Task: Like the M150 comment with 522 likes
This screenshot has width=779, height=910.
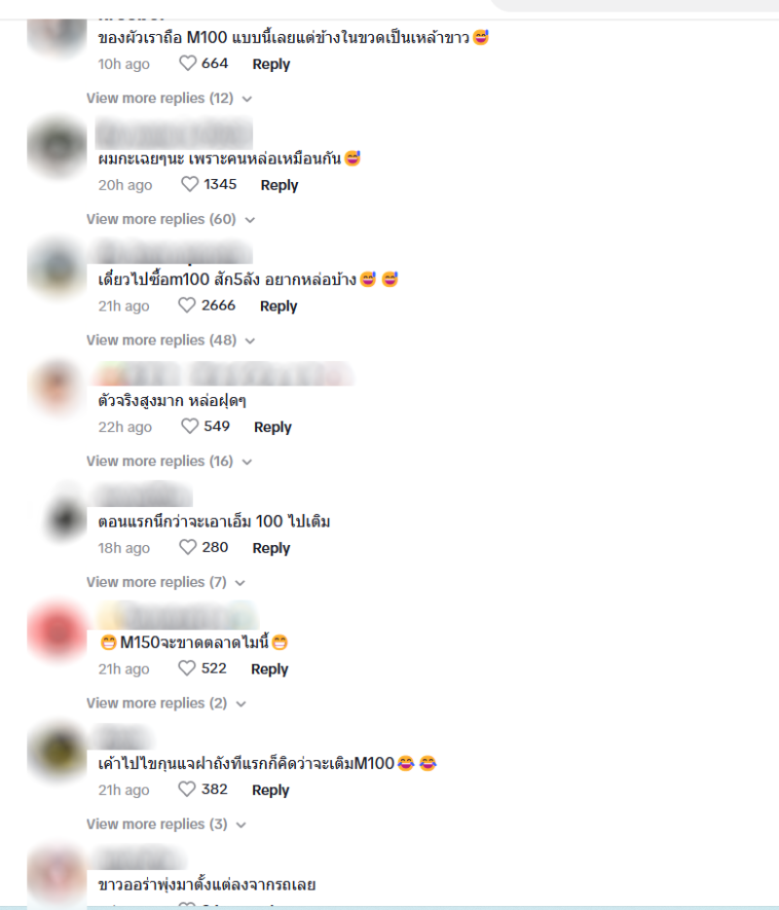Action: (187, 669)
